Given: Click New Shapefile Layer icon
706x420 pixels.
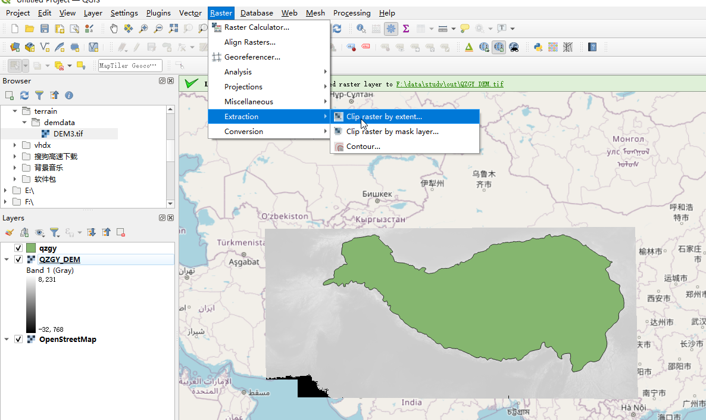Looking at the screenshot, I should pyautogui.click(x=45, y=47).
